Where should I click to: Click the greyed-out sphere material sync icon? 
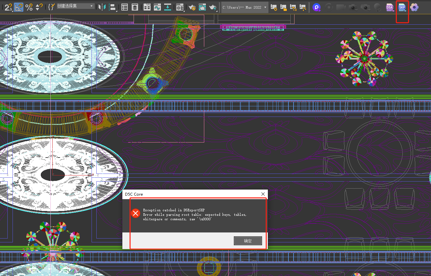(x=378, y=7)
